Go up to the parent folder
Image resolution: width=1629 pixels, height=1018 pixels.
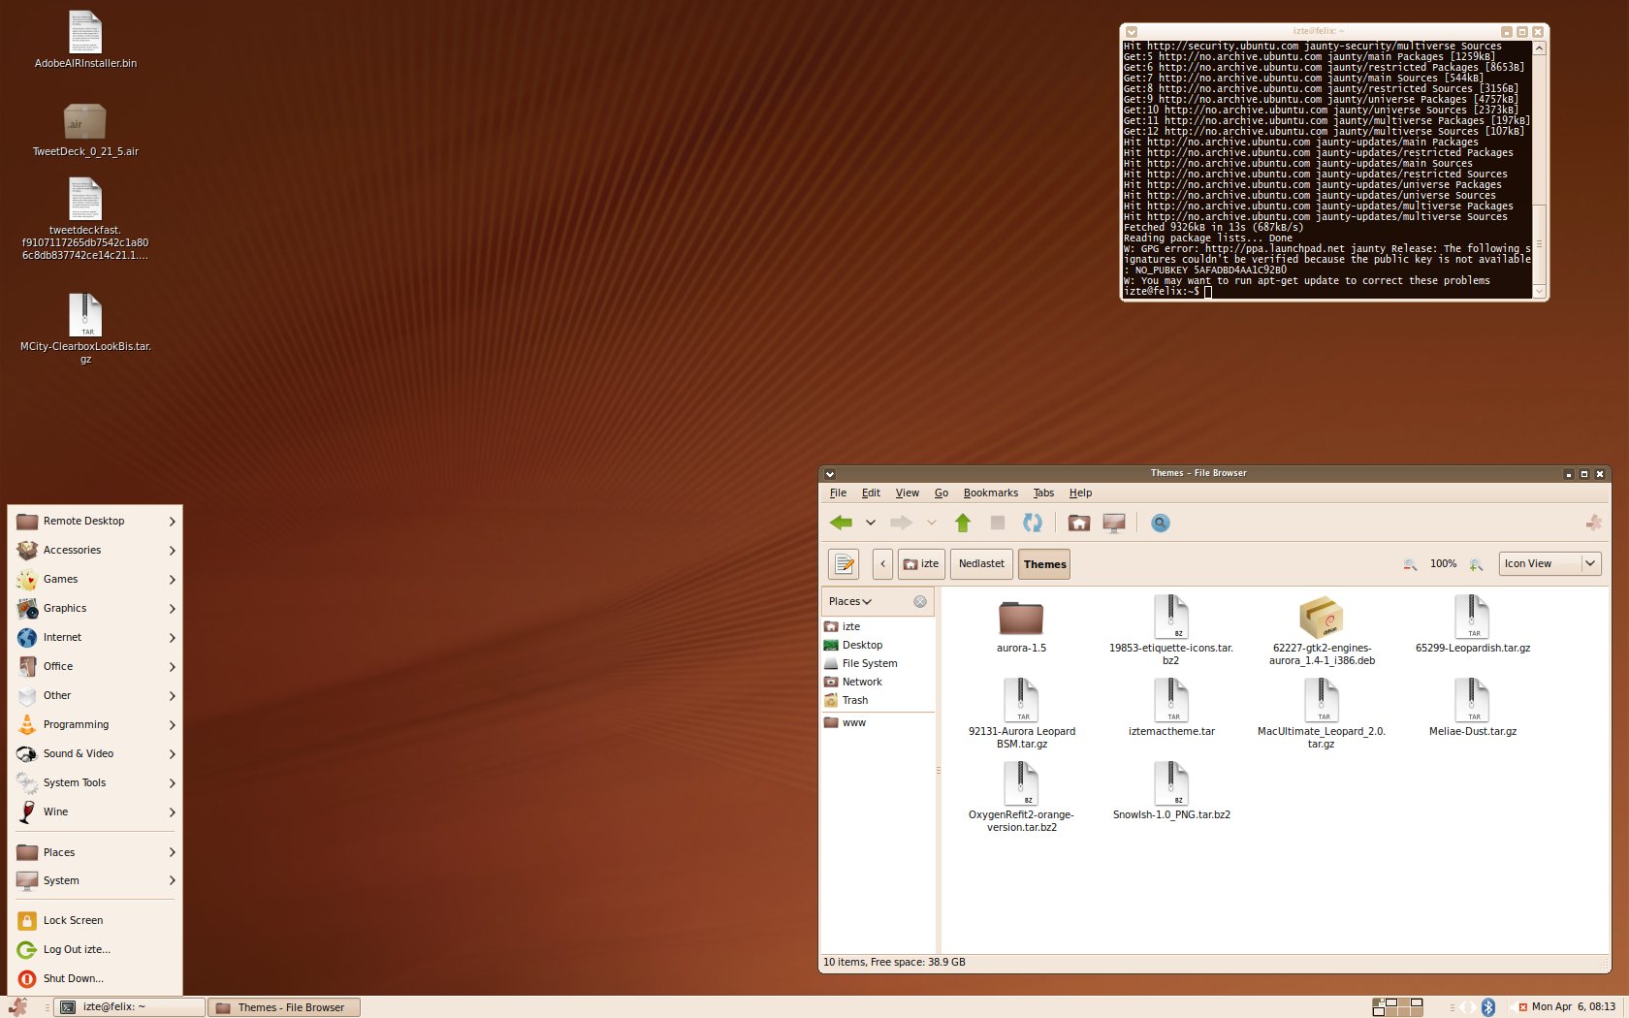point(963,524)
